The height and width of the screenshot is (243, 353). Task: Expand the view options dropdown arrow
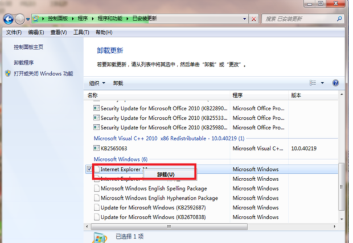[322, 83]
